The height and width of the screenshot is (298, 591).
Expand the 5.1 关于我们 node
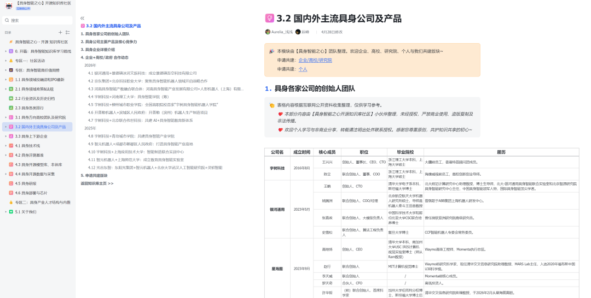pyautogui.click(x=5, y=212)
